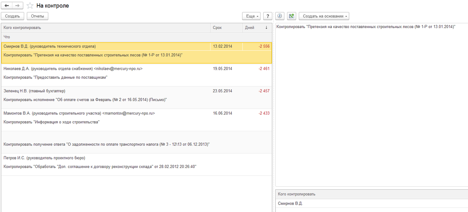The image size is (468, 212).
Task: Select О задолженности по оплате транспортного налога line
Action: coord(106,144)
